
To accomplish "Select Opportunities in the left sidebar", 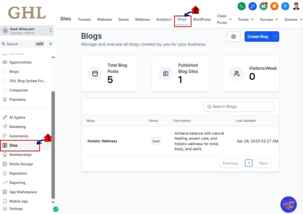I will [x=20, y=62].
